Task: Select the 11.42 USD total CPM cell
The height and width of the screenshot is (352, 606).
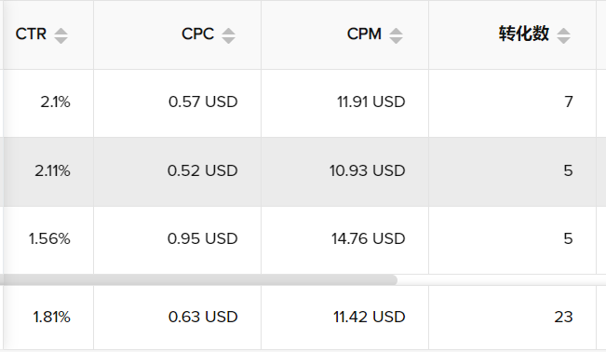Action: pyautogui.click(x=344, y=318)
